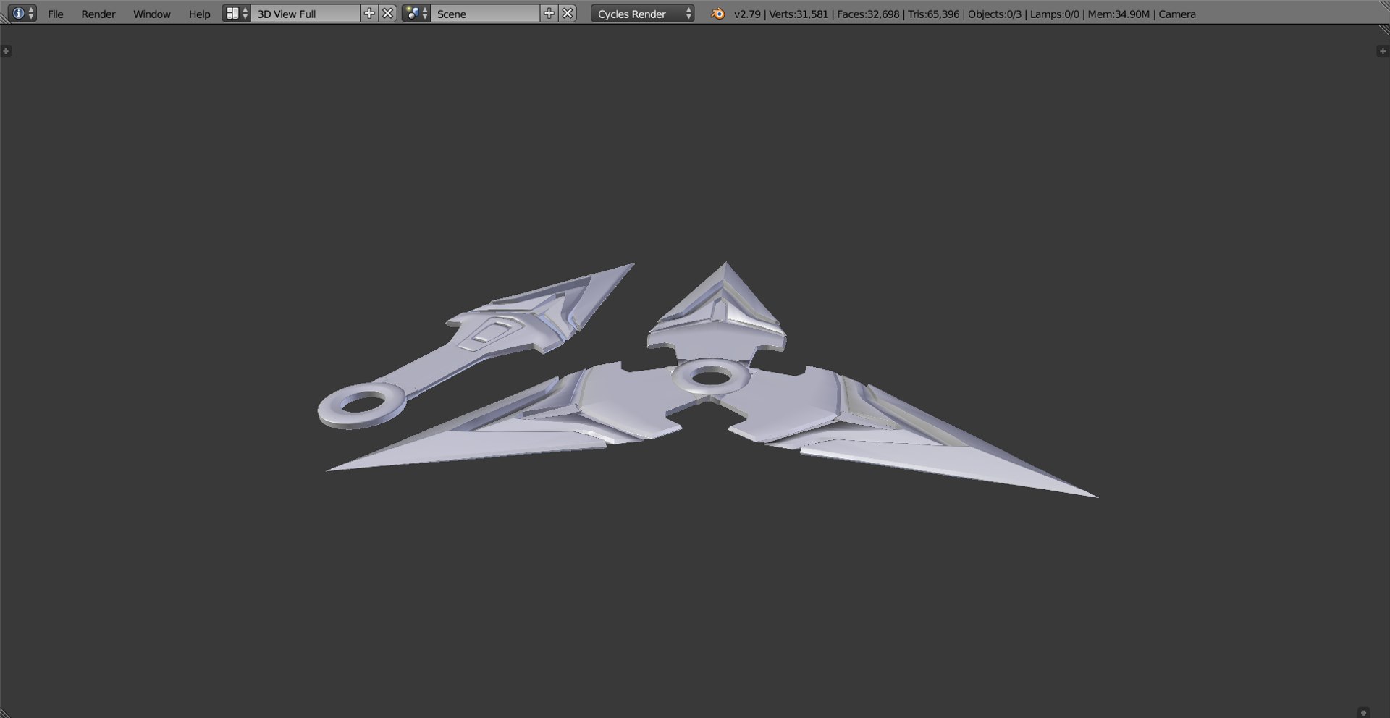Screen dimensions: 1390x718
Task: Open the Help menu
Action: [x=199, y=14]
